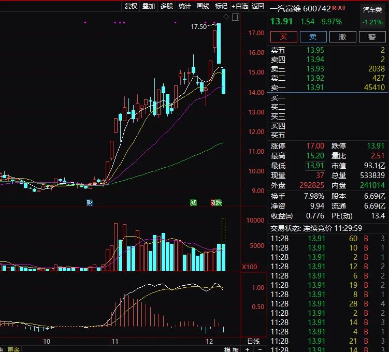Viewport: 389px width, 352px height.
Task: Select the 卖二 order row at 13.92
Action: click(328, 78)
